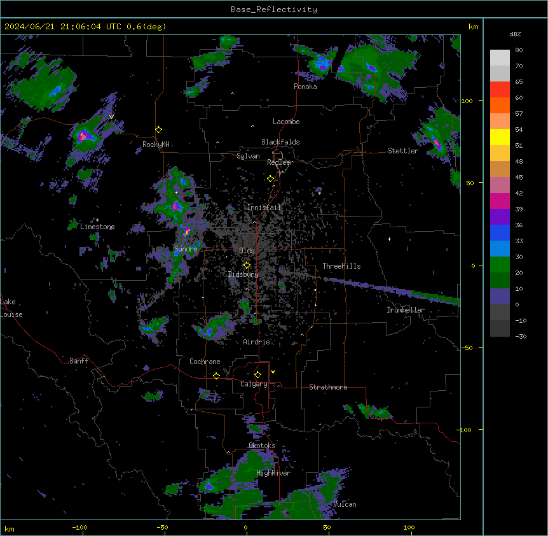This screenshot has width=548, height=536.
Task: Click the km unit label at top right
Action: [x=473, y=27]
